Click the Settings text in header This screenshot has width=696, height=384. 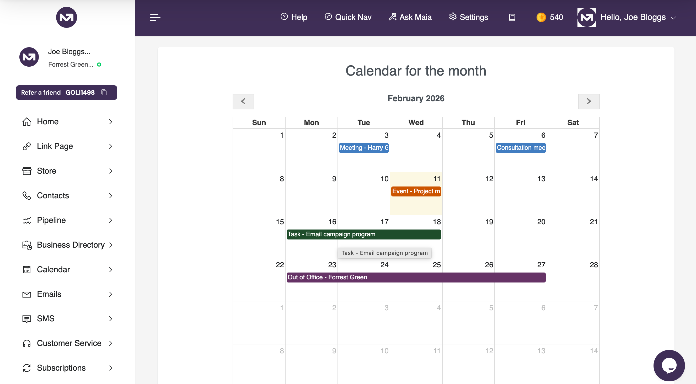point(474,17)
